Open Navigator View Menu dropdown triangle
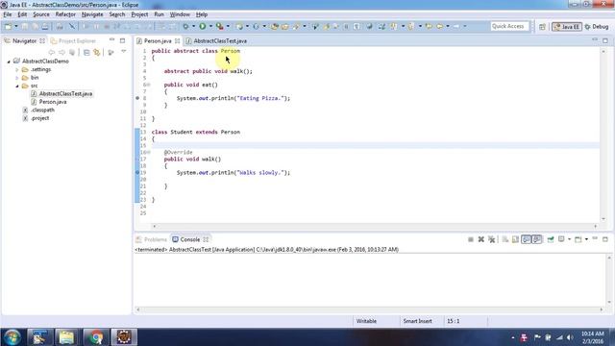 click(x=124, y=51)
